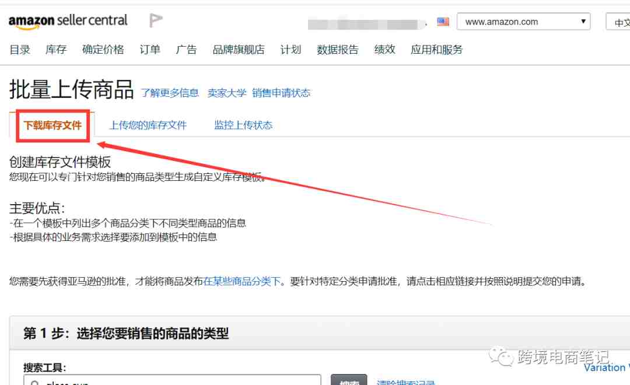630x385 pixels.
Task: Switch to the 监控上传状态 tab
Action: click(x=243, y=125)
